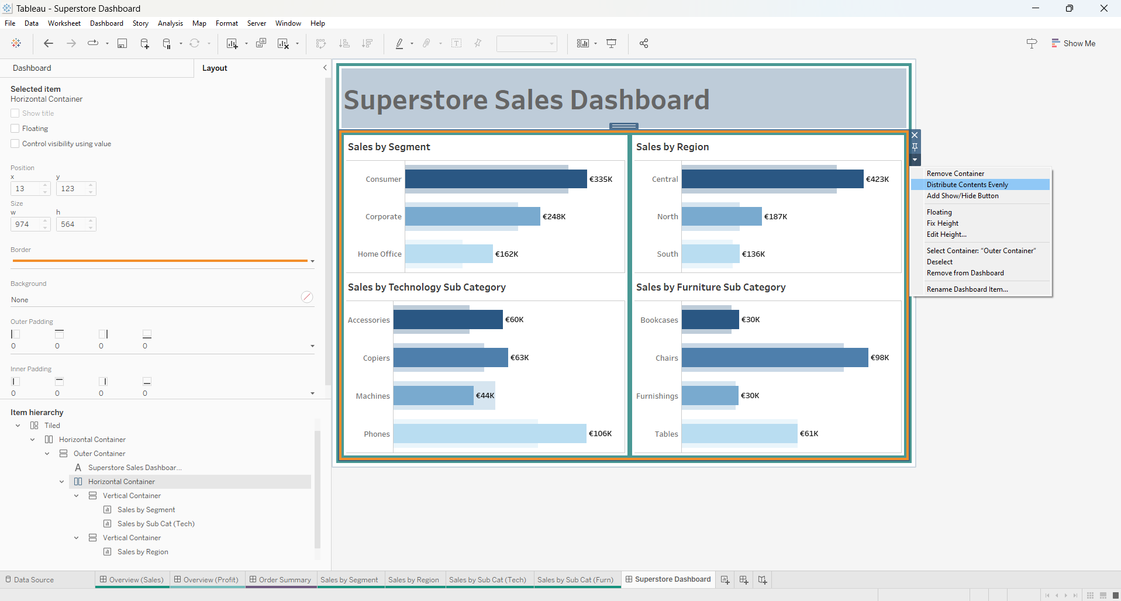1121x601 pixels.
Task: Reset the Background color to none
Action: coord(307,297)
